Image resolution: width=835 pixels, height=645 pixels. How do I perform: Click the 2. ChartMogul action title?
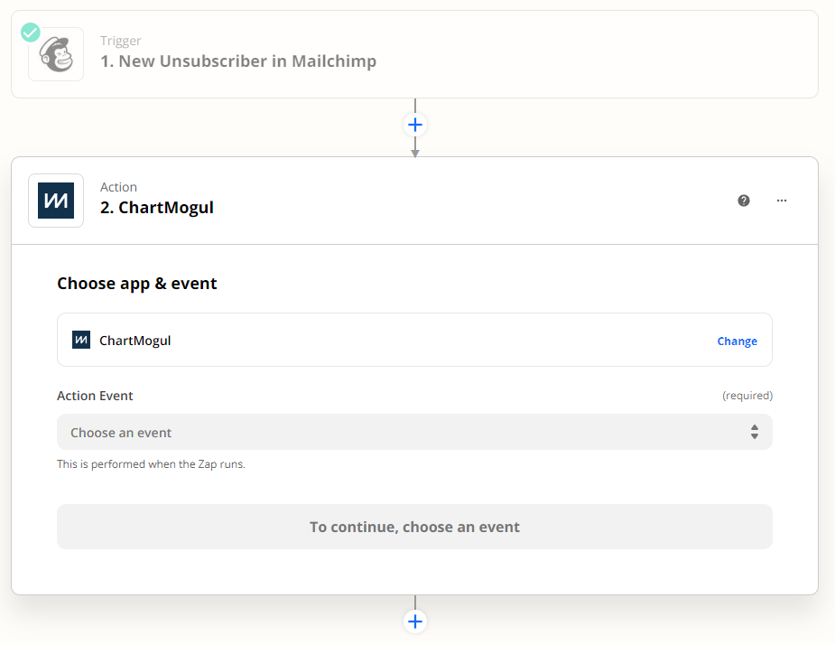click(x=156, y=208)
